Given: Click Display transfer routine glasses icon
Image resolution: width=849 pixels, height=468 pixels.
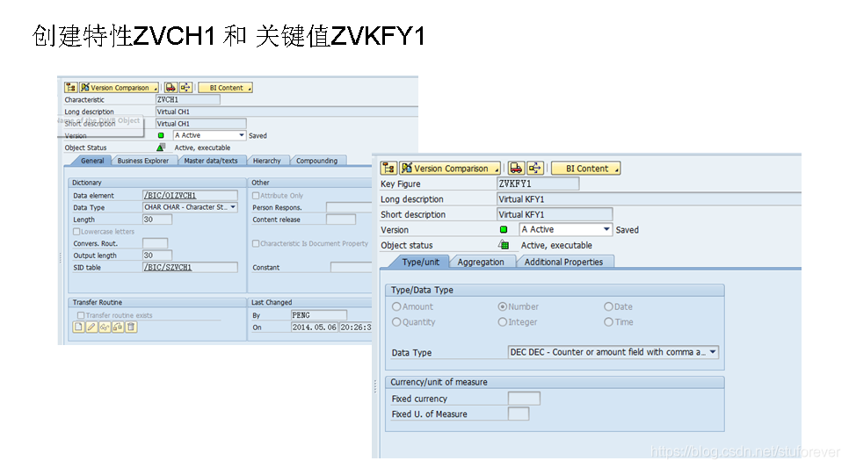Looking at the screenshot, I should (105, 327).
